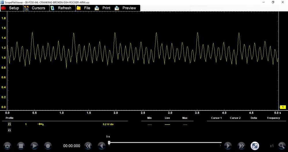The height and width of the screenshot is (152, 288).
Task: Toggle the second row eye icon
Action: pyautogui.click(x=10, y=130)
